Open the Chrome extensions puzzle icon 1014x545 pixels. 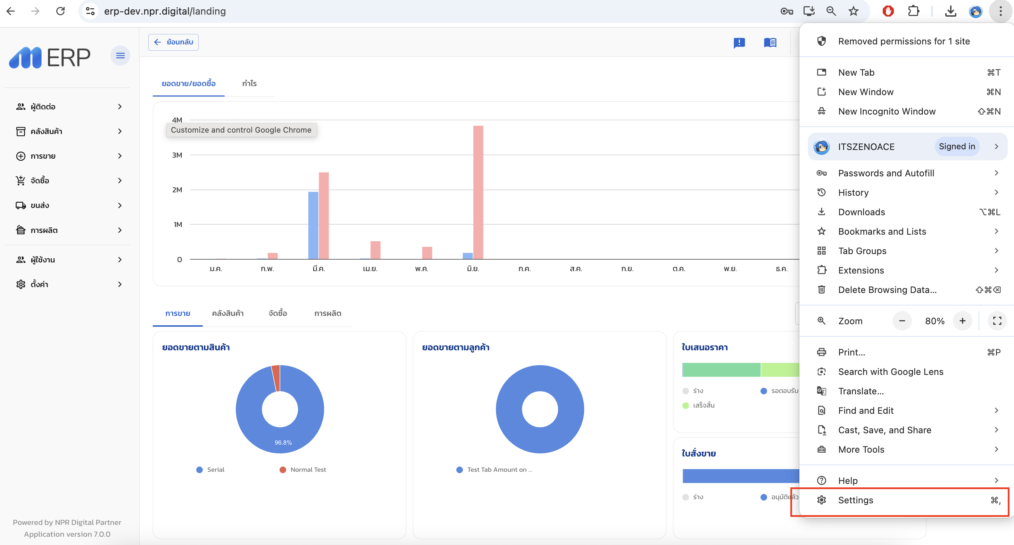913,11
